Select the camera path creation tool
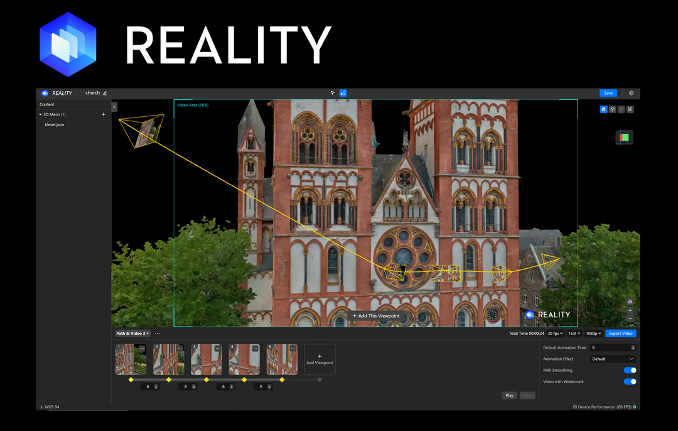The width and height of the screenshot is (678, 431). [x=343, y=92]
